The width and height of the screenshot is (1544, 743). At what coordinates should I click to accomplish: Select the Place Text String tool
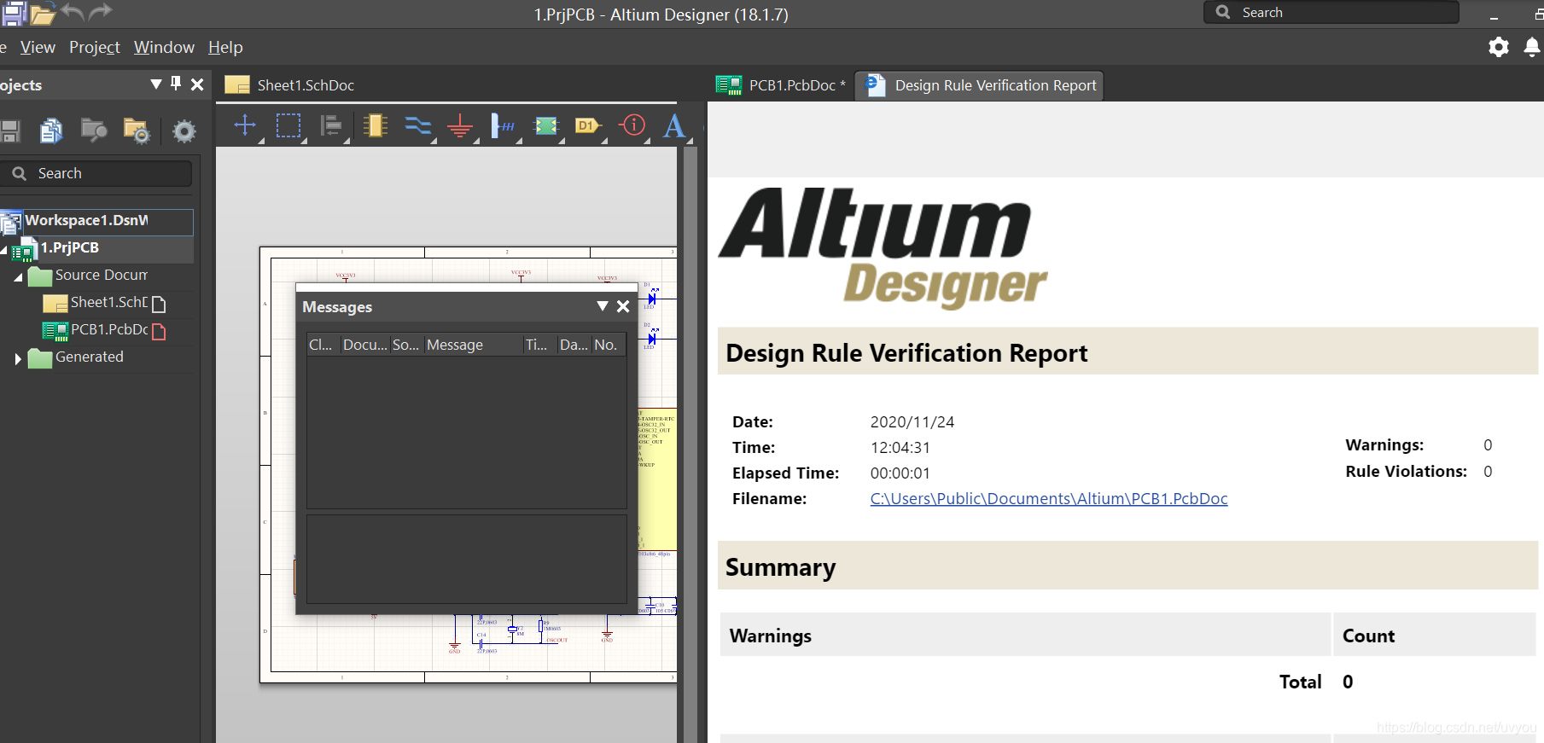pos(674,126)
